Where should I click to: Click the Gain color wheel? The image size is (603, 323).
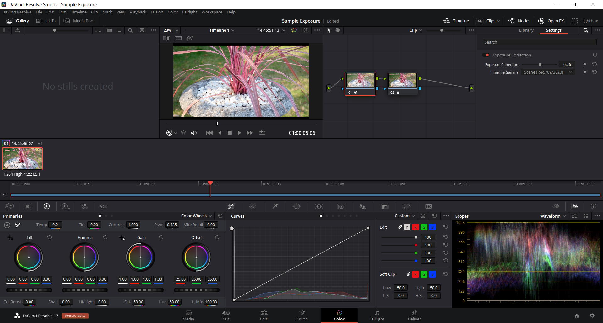[140, 257]
